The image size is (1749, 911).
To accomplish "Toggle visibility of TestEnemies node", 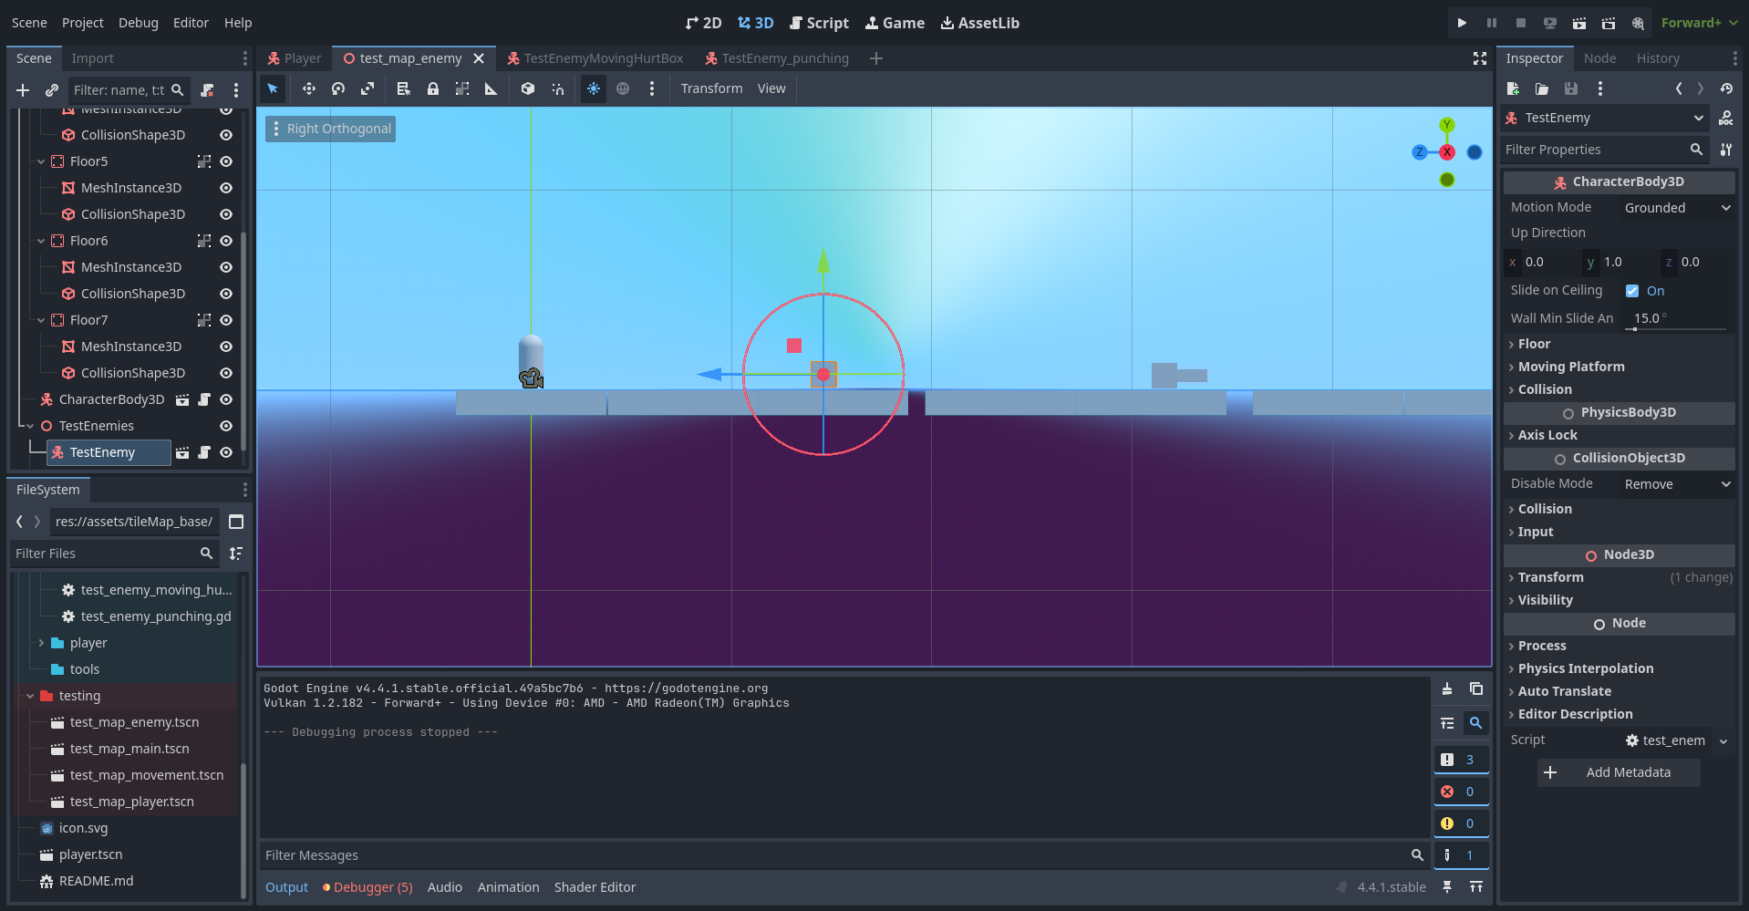I will click(225, 426).
